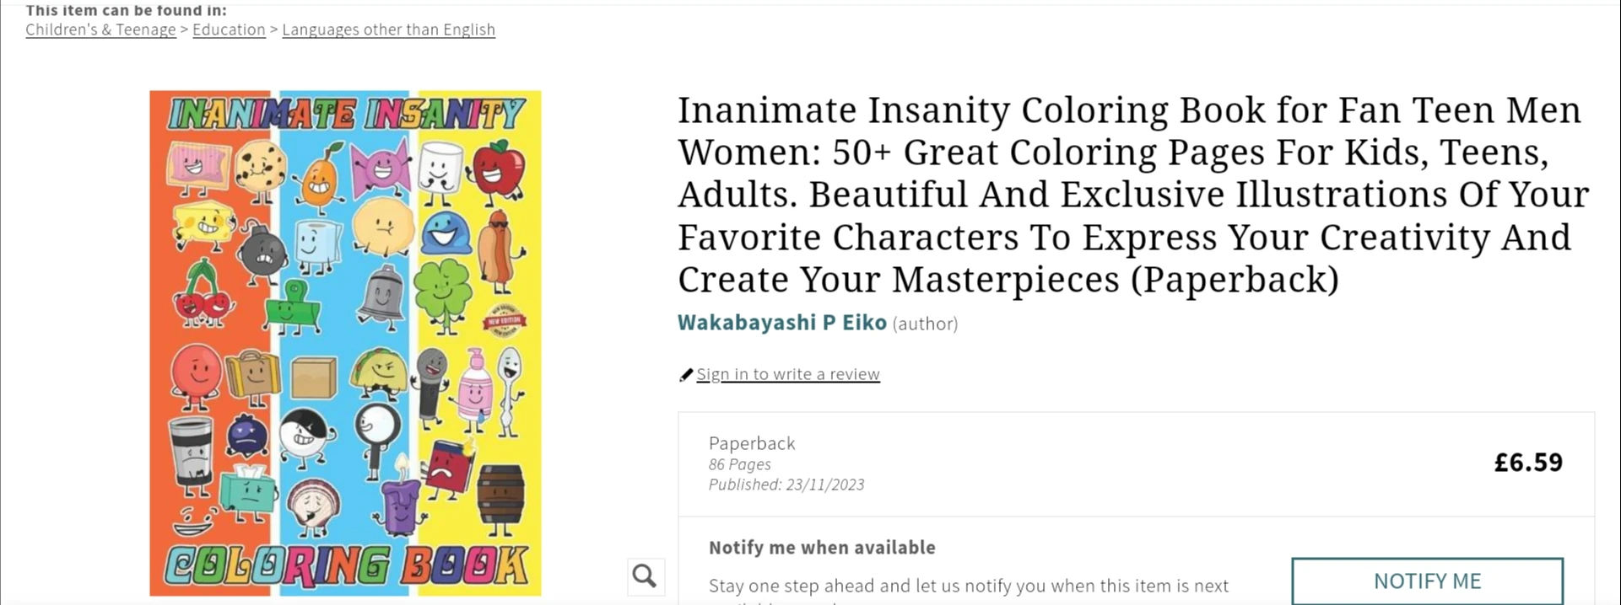Click the '(author)' label after the name
Image resolution: width=1621 pixels, height=605 pixels.
(x=925, y=324)
